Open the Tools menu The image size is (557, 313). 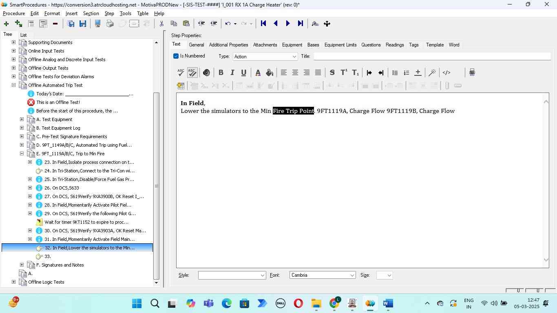[x=126, y=13]
